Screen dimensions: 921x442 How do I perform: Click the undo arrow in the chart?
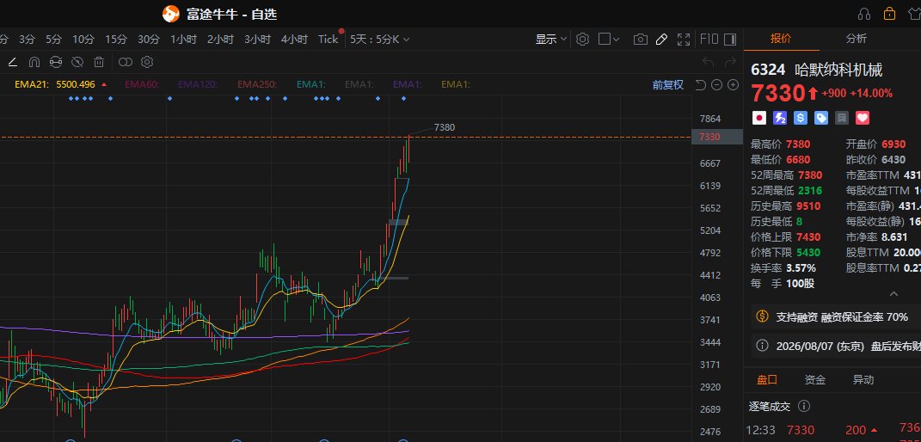click(709, 62)
